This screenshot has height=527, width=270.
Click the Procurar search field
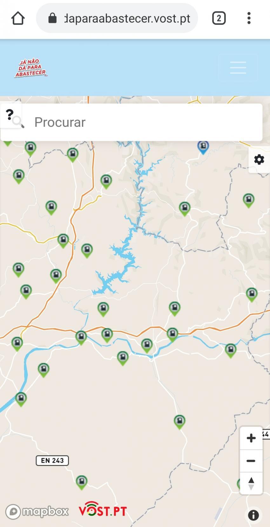pyautogui.click(x=132, y=122)
